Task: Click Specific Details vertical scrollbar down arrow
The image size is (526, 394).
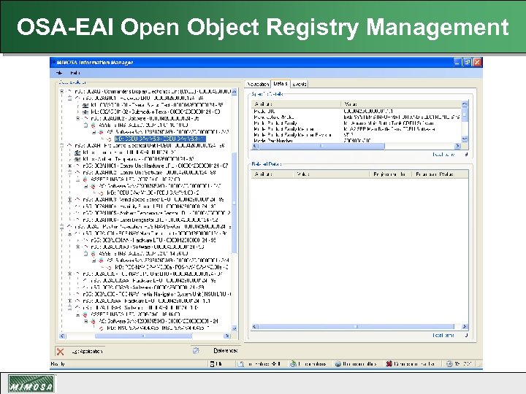Action: 465,139
